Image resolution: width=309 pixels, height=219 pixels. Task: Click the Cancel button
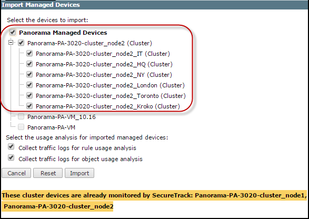(x=16, y=173)
